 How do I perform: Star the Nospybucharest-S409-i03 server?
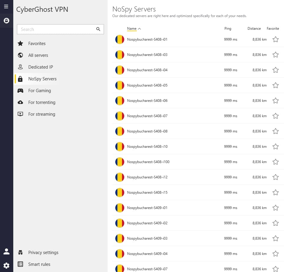coord(275,238)
